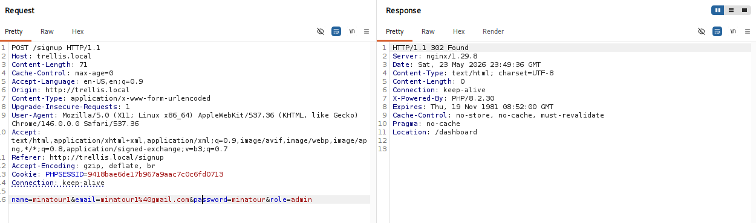The height and width of the screenshot is (223, 756).
Task: Switch to Request Raw tab
Action: (47, 31)
